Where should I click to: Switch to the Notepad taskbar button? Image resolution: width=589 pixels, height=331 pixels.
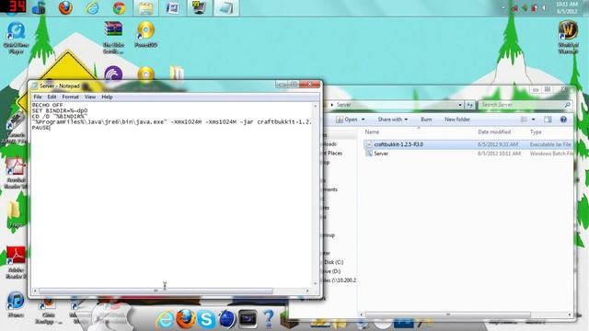226,8
